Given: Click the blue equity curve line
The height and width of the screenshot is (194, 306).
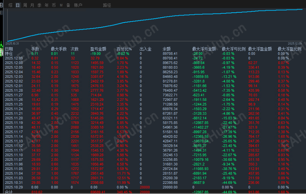Looking at the screenshot, I should 155,19.
